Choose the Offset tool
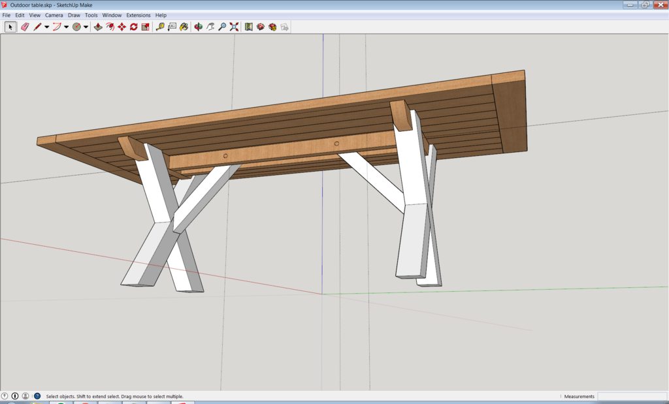669x404 pixels. point(110,27)
